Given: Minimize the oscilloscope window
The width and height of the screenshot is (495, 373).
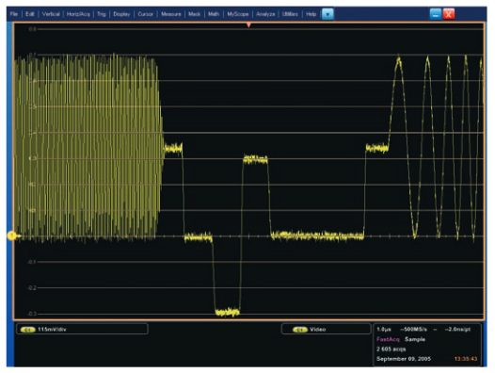Looking at the screenshot, I should (436, 14).
